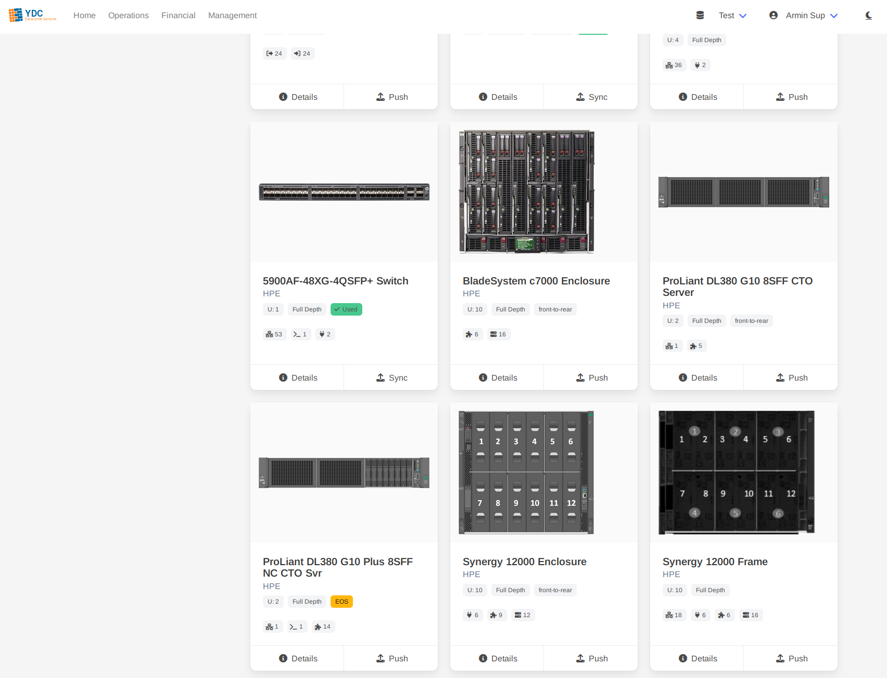Screen dimensions: 887x678
Task: Click the YDC Datacenter Services logo
Action: pyautogui.click(x=32, y=15)
